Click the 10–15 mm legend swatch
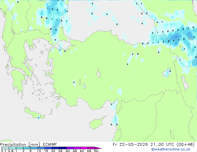The image size is (197, 152). point(41,148)
